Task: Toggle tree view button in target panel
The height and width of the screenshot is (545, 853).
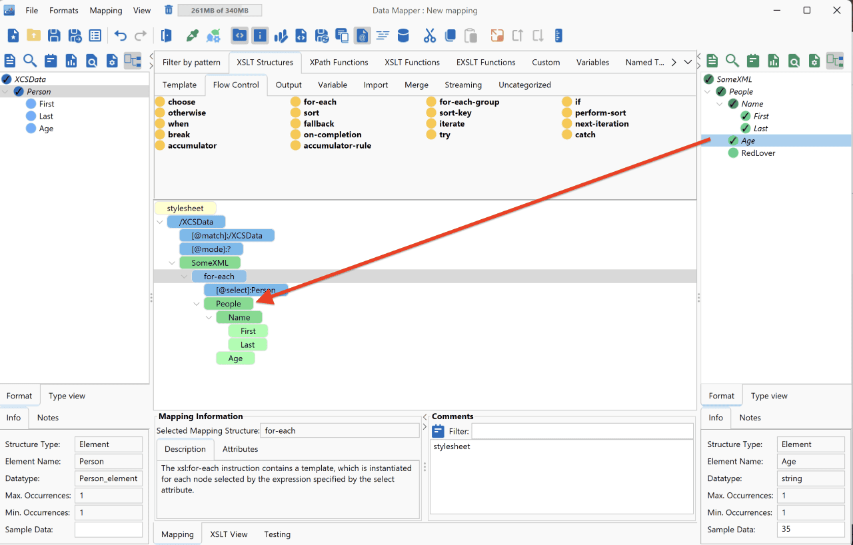Action: [x=835, y=61]
